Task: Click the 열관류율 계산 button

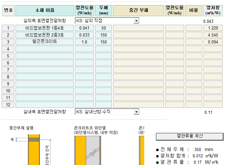Action: 190,136
